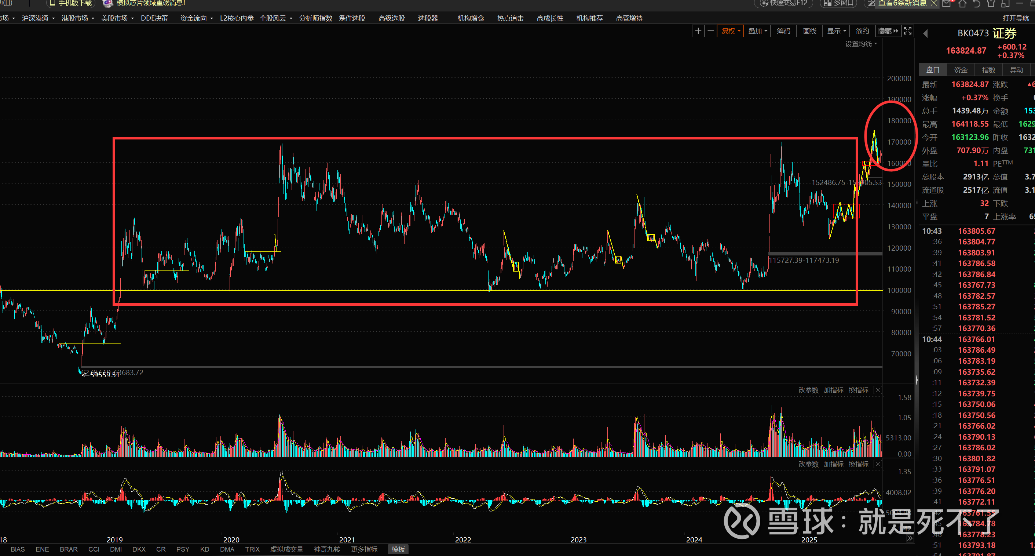The height and width of the screenshot is (556, 1035).
Task: Click the home arrow icon
Action: click(x=962, y=3)
